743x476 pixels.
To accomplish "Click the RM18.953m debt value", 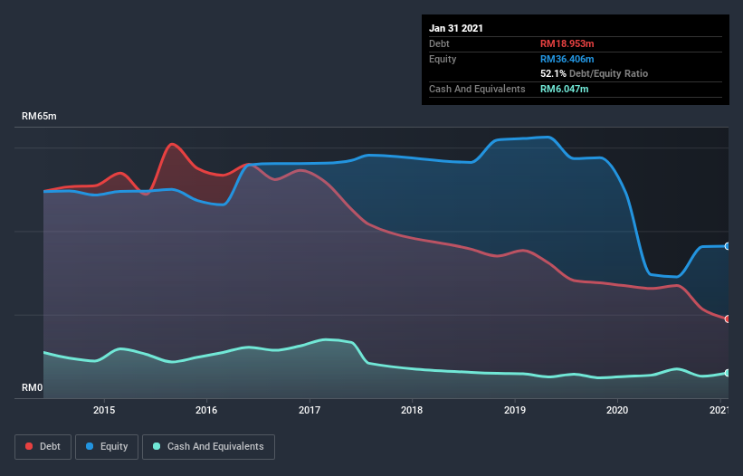I will (567, 43).
